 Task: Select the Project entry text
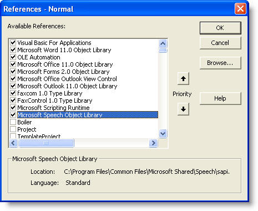tap(27, 129)
